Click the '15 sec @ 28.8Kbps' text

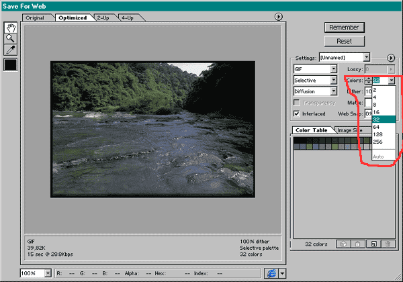(x=50, y=254)
